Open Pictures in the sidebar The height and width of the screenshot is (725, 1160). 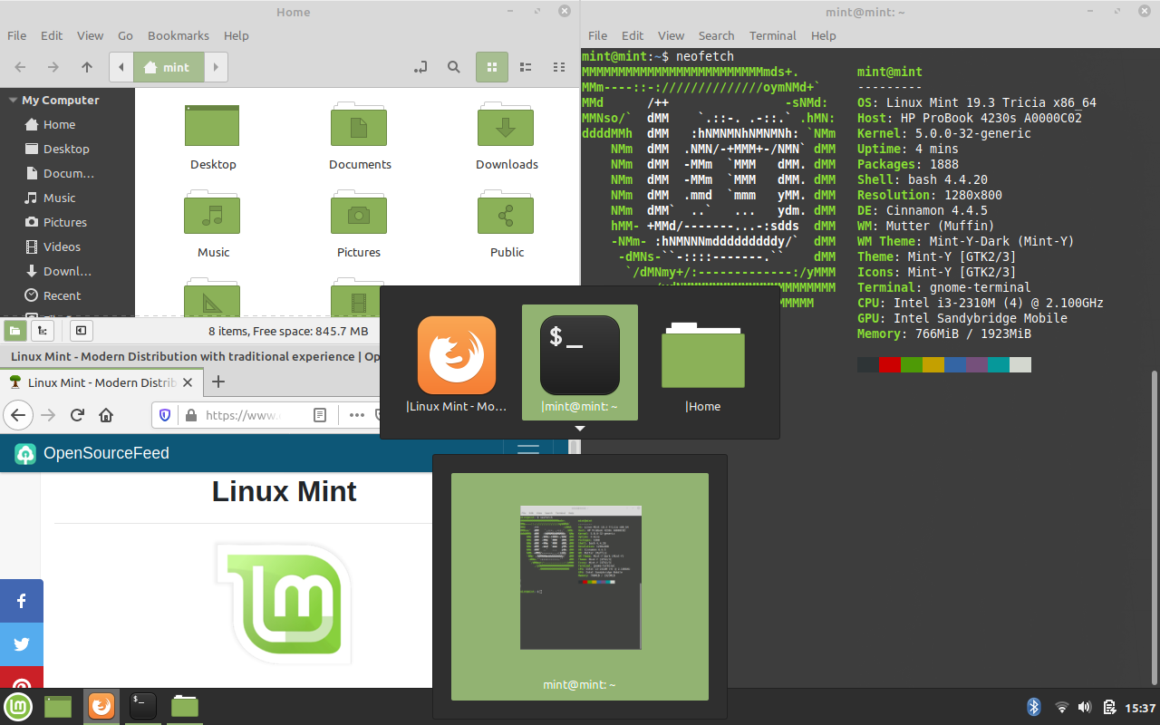(67, 223)
